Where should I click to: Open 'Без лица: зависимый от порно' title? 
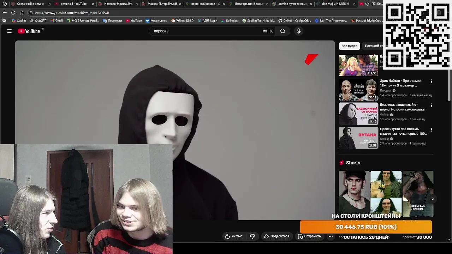click(402, 107)
